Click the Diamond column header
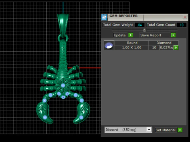Viewport: 190px width, 142px height. (164, 43)
